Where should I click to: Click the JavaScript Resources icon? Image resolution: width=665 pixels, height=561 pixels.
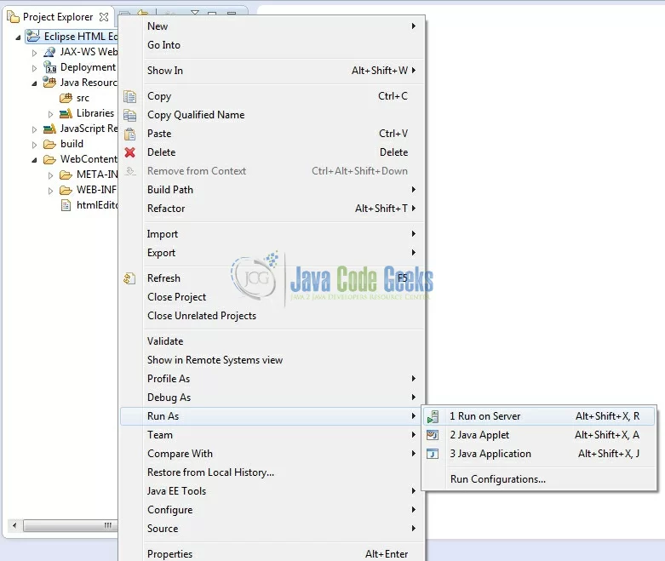pos(49,129)
